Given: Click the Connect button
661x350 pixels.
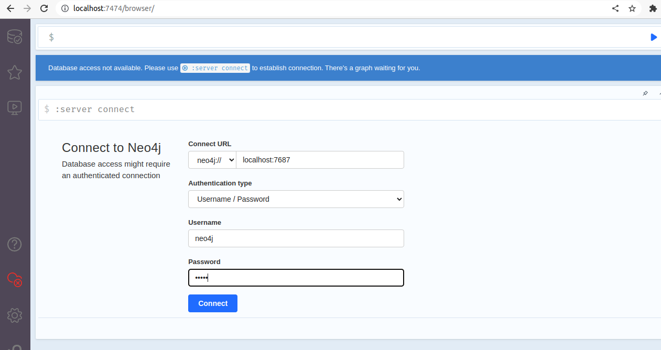Looking at the screenshot, I should tap(212, 303).
